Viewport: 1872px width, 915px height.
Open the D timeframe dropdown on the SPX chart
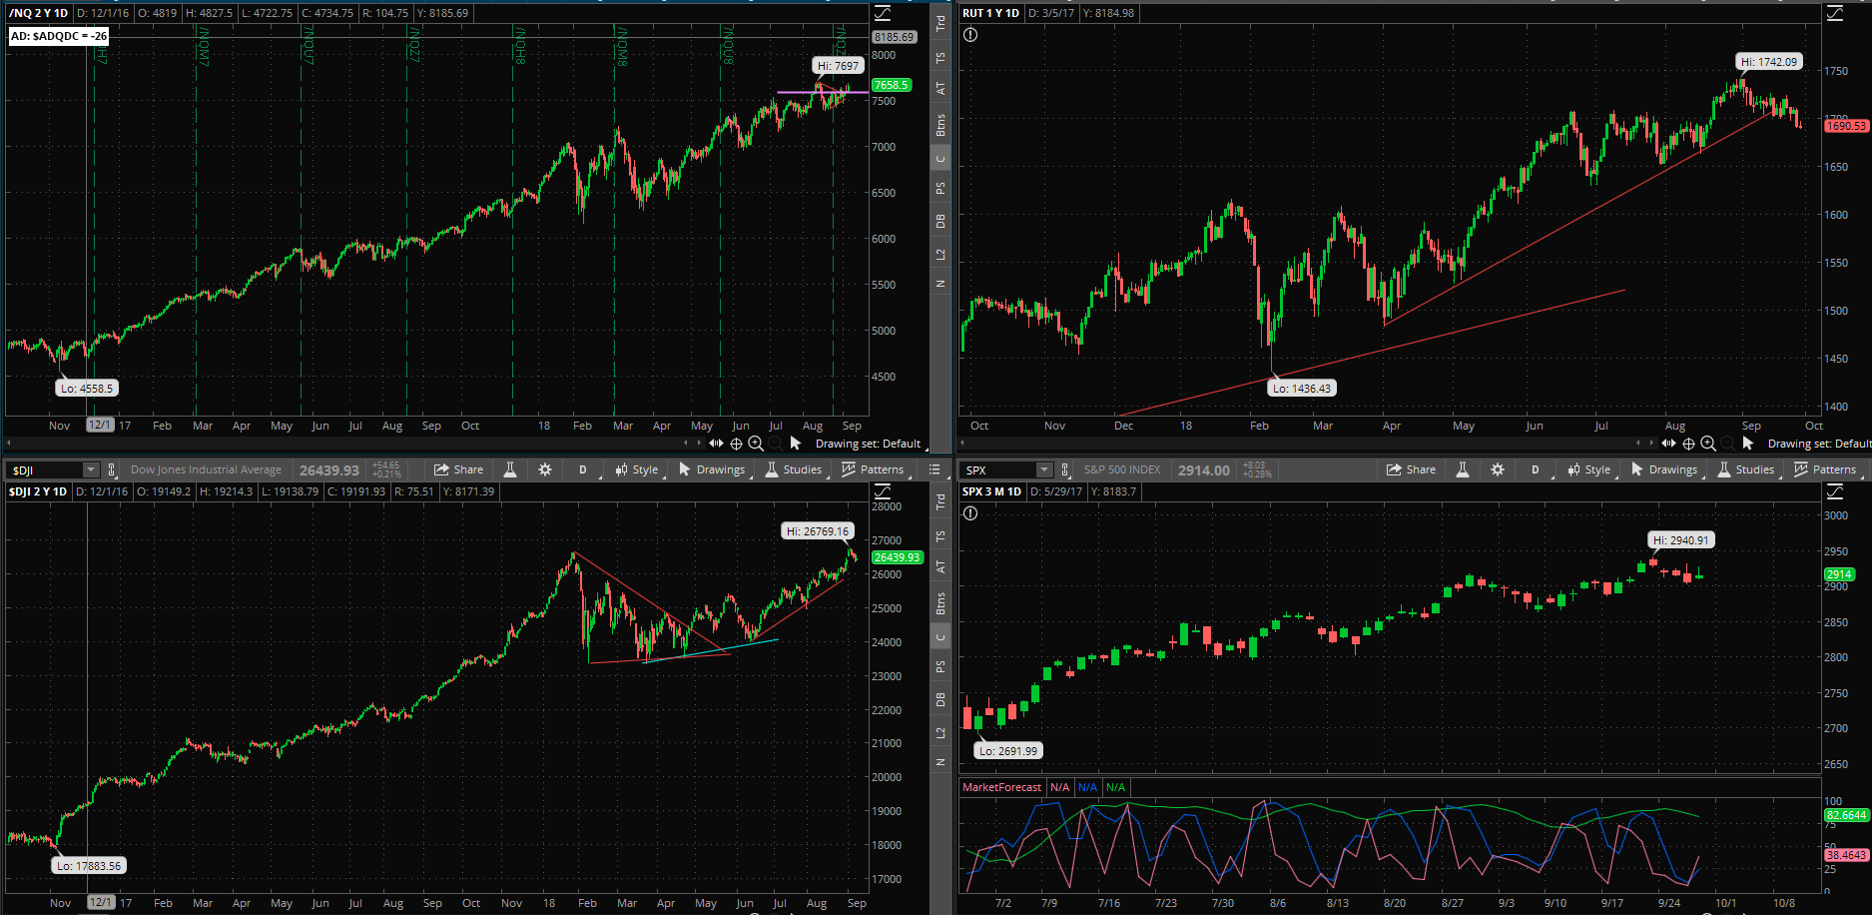(x=1536, y=469)
